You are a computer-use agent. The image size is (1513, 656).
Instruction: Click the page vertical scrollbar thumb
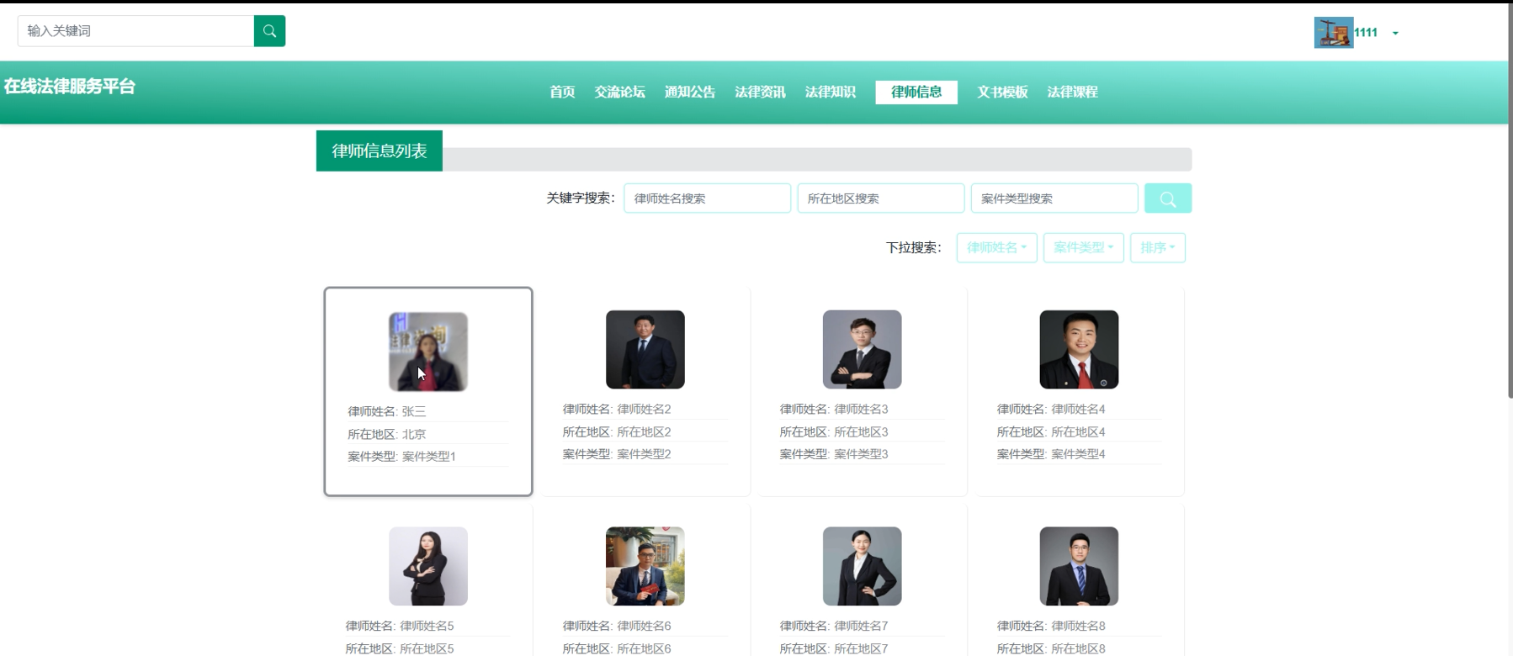pyautogui.click(x=1510, y=200)
